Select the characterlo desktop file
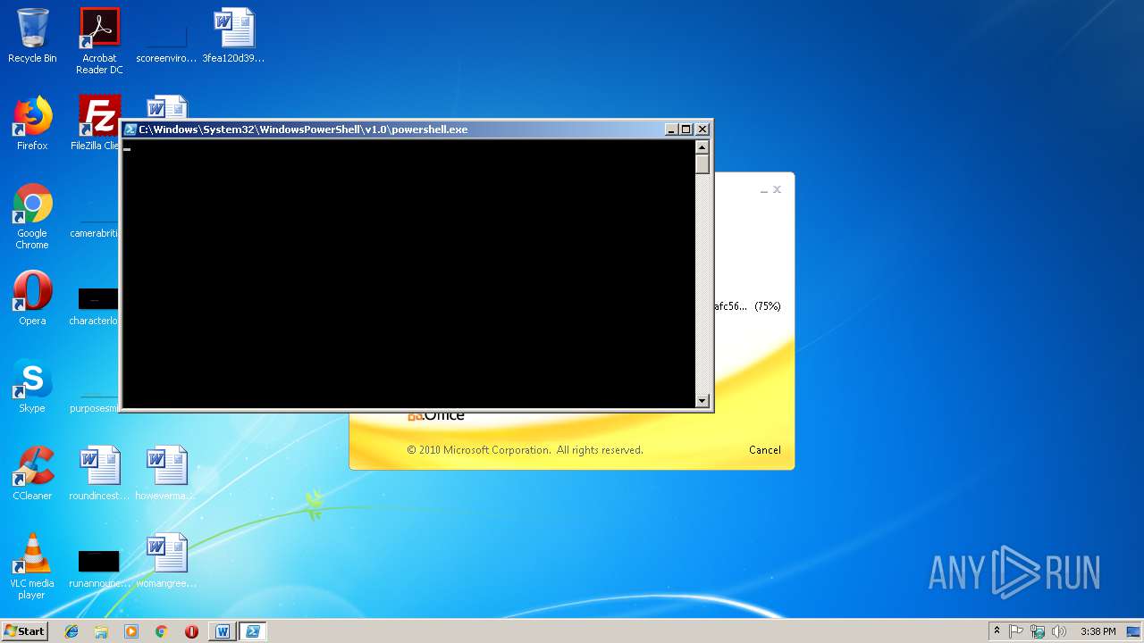 point(95,305)
